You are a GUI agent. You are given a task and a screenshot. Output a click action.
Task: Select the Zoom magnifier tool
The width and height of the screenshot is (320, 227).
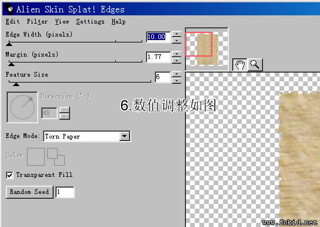[255, 65]
